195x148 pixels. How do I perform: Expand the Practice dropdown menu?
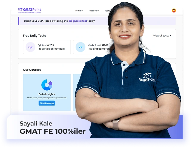(x=94, y=11)
